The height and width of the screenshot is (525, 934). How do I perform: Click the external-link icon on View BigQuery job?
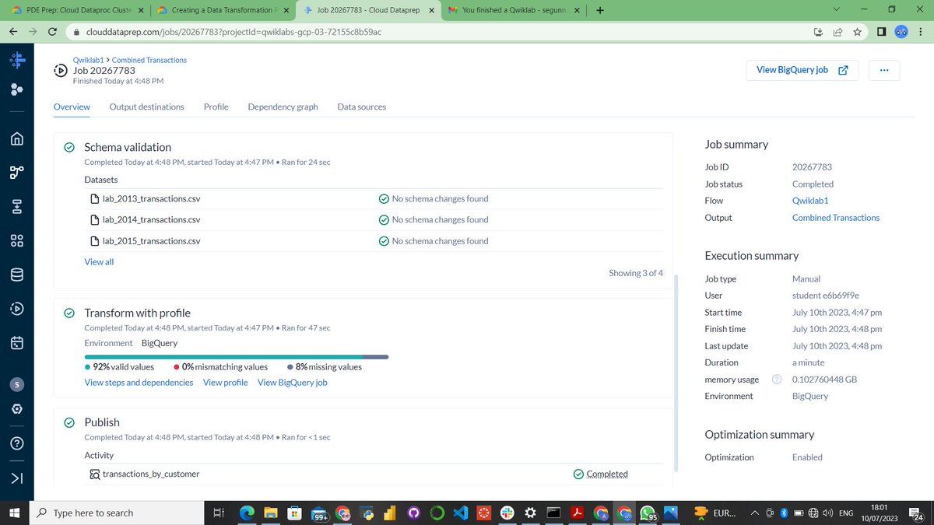(843, 70)
